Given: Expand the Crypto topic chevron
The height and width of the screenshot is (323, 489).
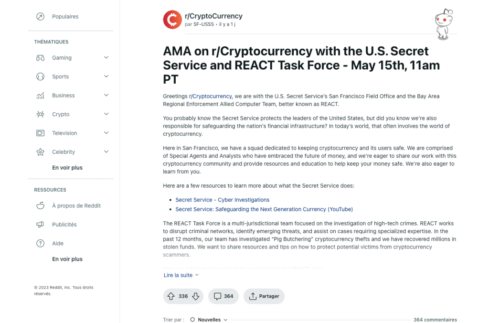Looking at the screenshot, I should (106, 114).
